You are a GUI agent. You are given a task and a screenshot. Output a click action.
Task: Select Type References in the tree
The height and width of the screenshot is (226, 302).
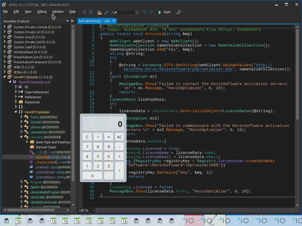click(37, 92)
